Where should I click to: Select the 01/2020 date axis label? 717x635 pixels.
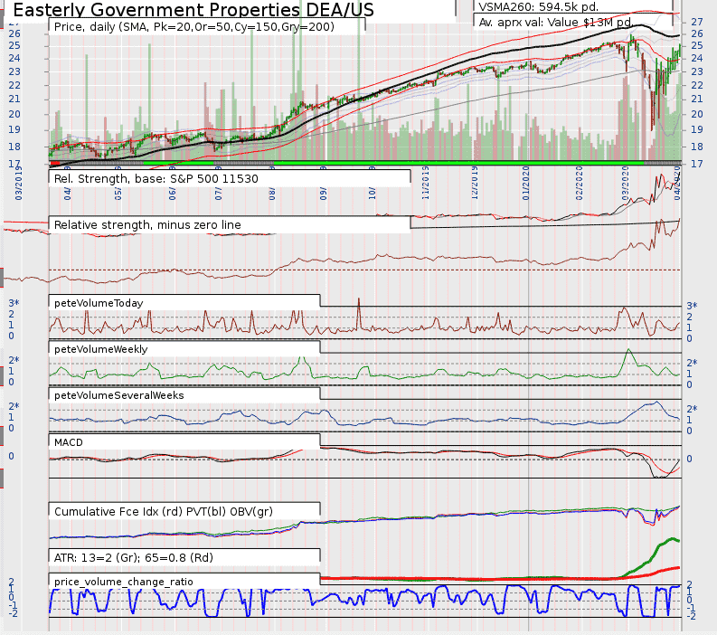(526, 183)
